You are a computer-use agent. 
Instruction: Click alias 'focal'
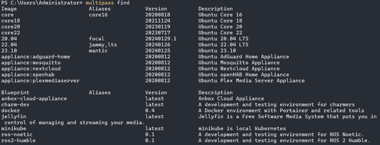[x=97, y=39]
